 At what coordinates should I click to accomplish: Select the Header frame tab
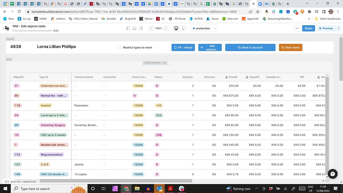10,39
